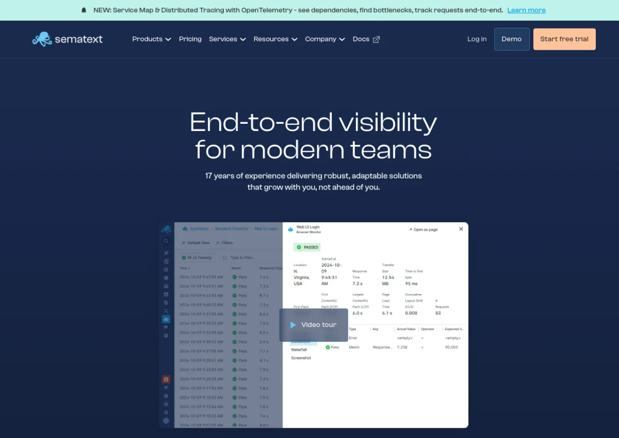The image size is (619, 438).
Task: Open the Docs external link
Action: (x=366, y=39)
